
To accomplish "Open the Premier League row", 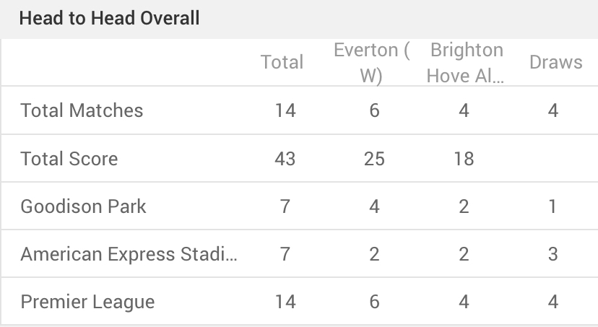I will (x=300, y=302).
